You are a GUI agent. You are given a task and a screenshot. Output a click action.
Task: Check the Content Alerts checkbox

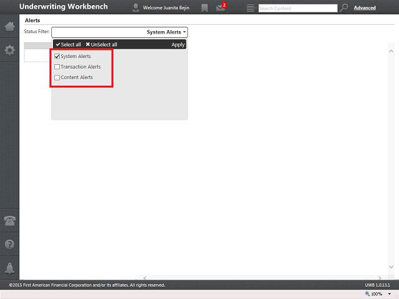point(57,77)
